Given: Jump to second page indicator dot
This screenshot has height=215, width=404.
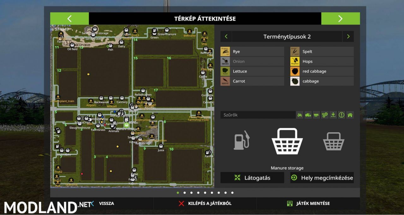Looking at the screenshot, I should 185,193.
